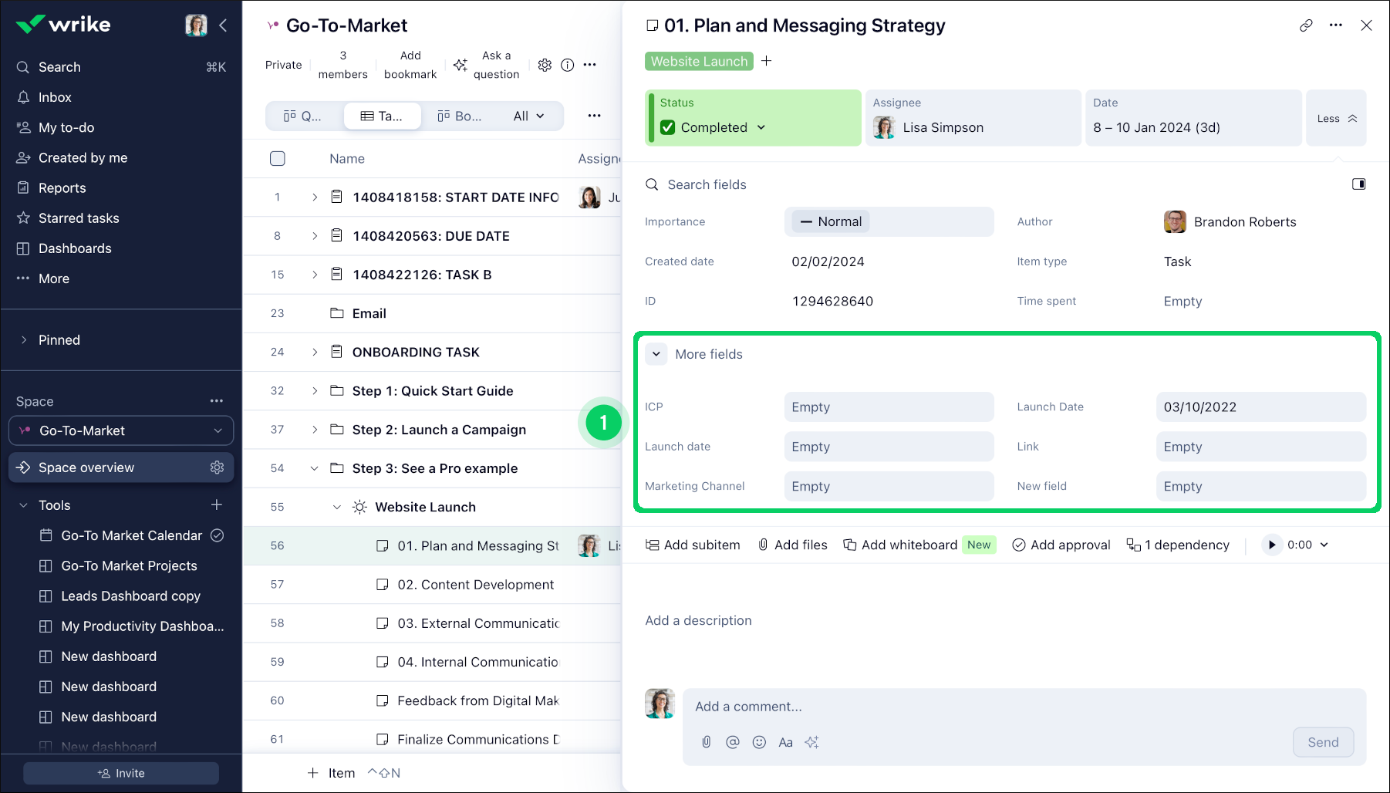Screen dimensions: 1390x793
Task: Click the checkmark beside Go-To Market Calendar
Action: [217, 535]
